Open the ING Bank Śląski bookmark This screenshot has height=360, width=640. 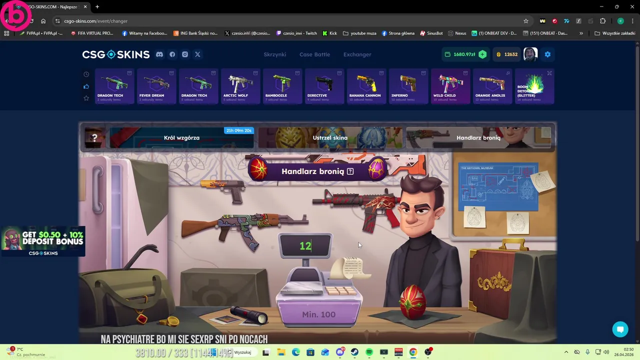coord(195,33)
